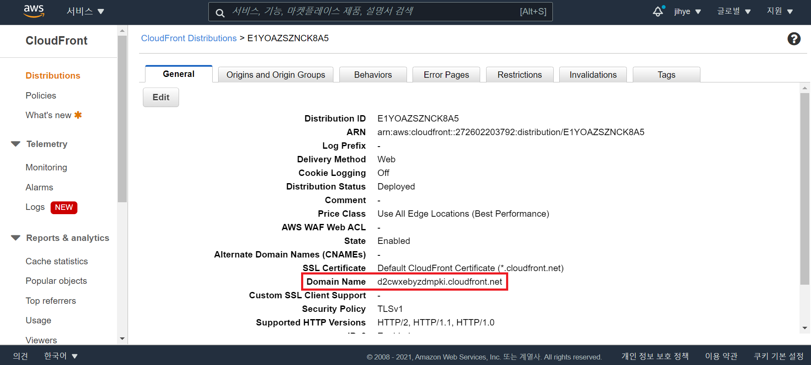Click the orange asterisk beside What's new
This screenshot has height=365, width=811.
coord(78,115)
